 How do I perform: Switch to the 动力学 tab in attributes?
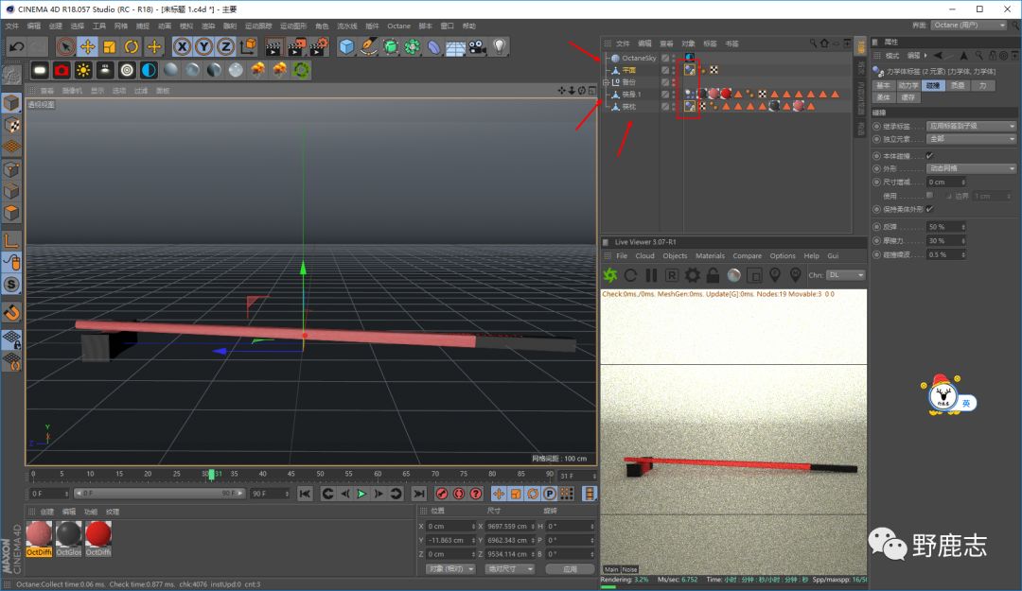point(907,85)
